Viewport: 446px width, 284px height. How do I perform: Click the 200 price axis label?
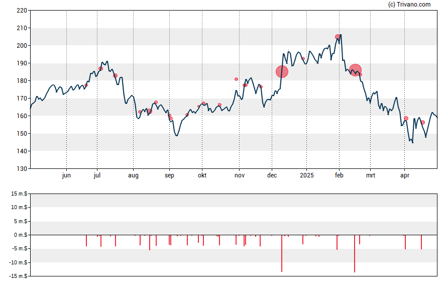click(22, 46)
